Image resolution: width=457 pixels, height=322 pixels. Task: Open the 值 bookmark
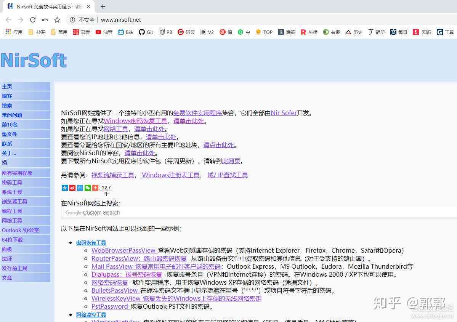[x=226, y=32]
